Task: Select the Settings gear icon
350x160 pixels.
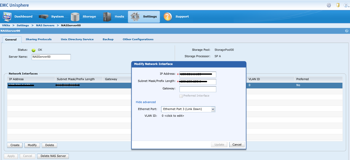Action: point(135,17)
